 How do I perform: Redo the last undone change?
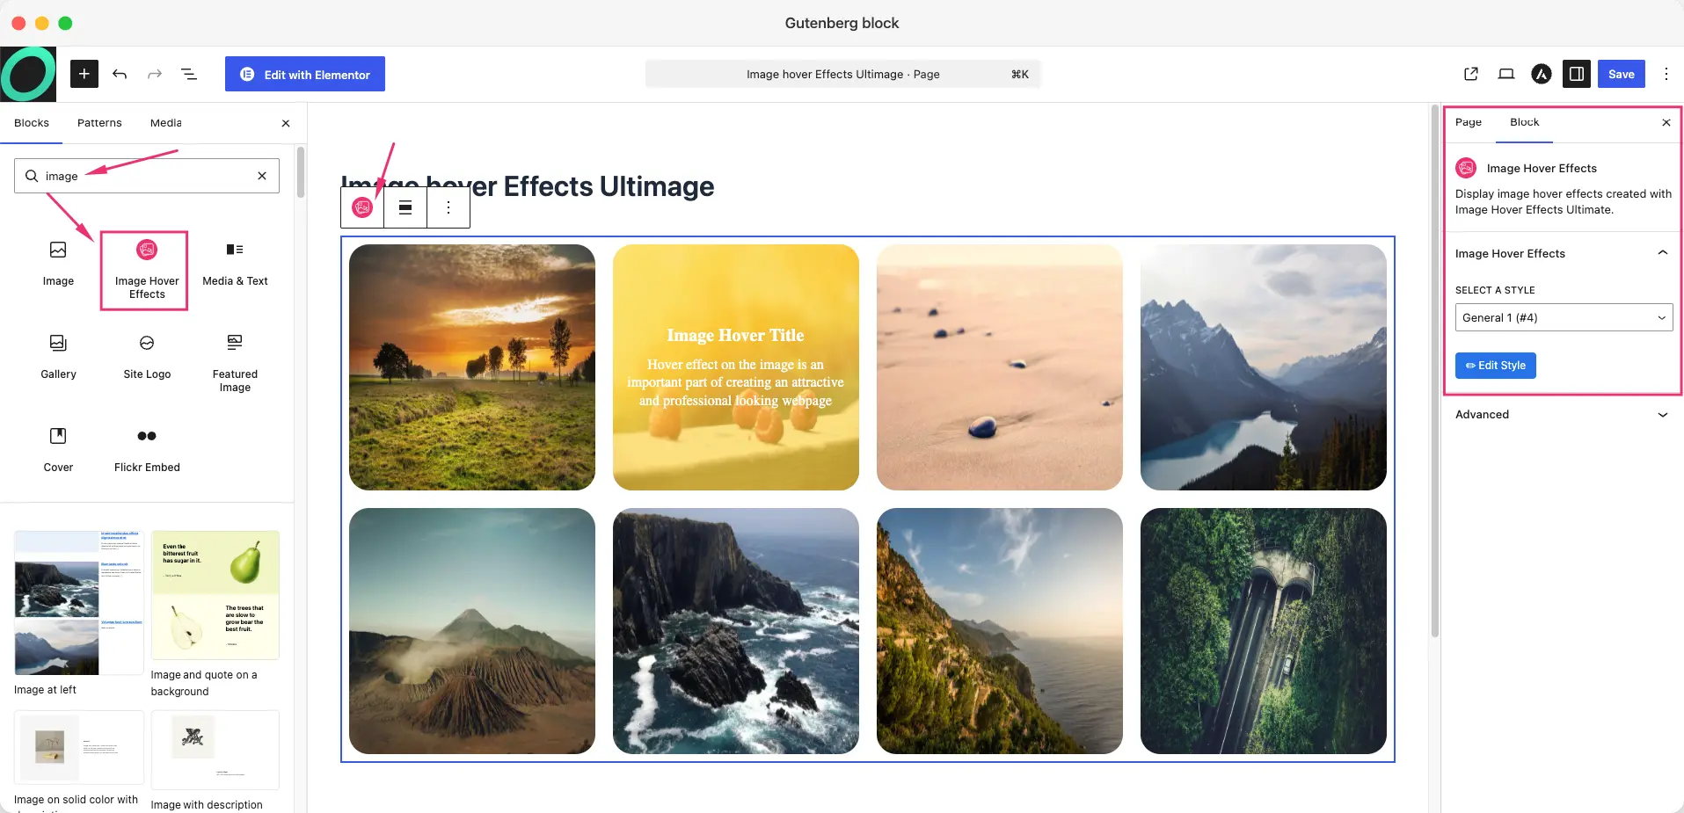155,74
